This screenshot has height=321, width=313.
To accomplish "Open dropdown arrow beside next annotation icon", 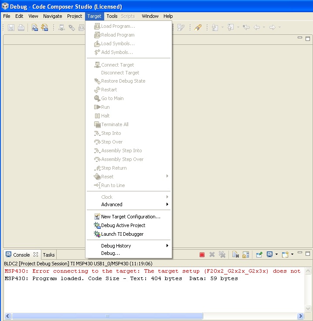I will pyautogui.click(x=222, y=27).
